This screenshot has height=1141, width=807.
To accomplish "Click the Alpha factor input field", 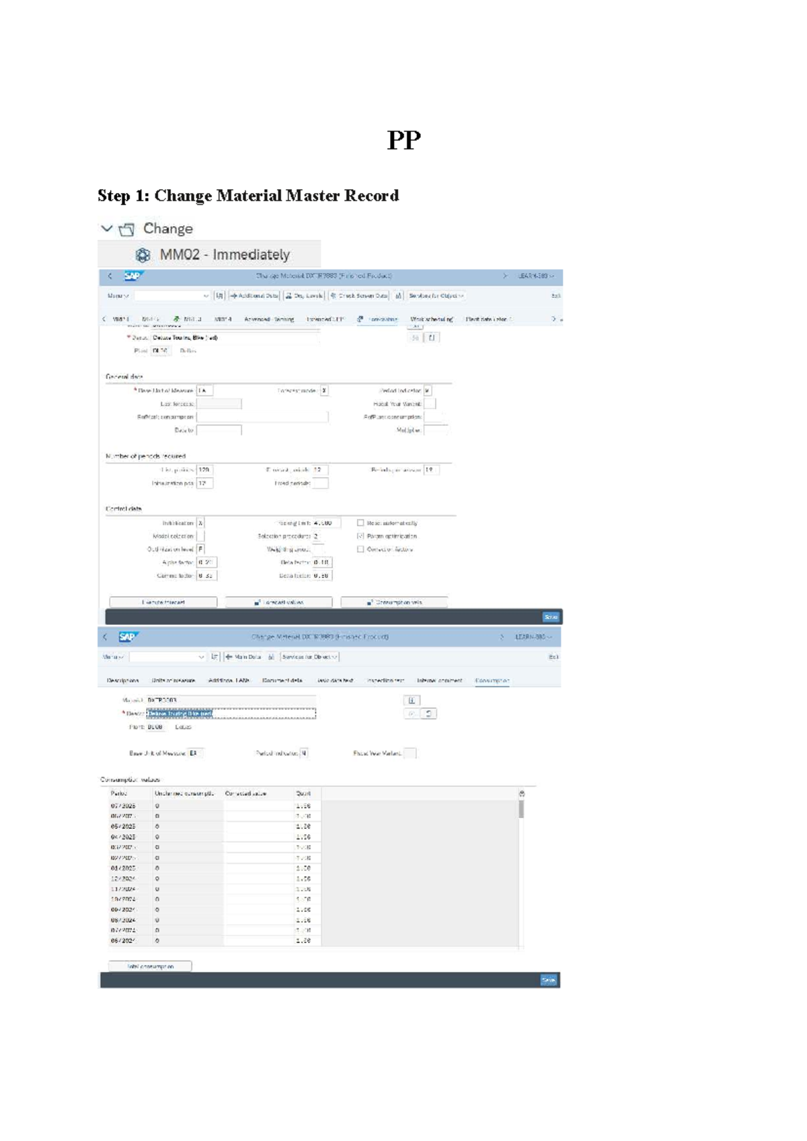I will click(206, 562).
